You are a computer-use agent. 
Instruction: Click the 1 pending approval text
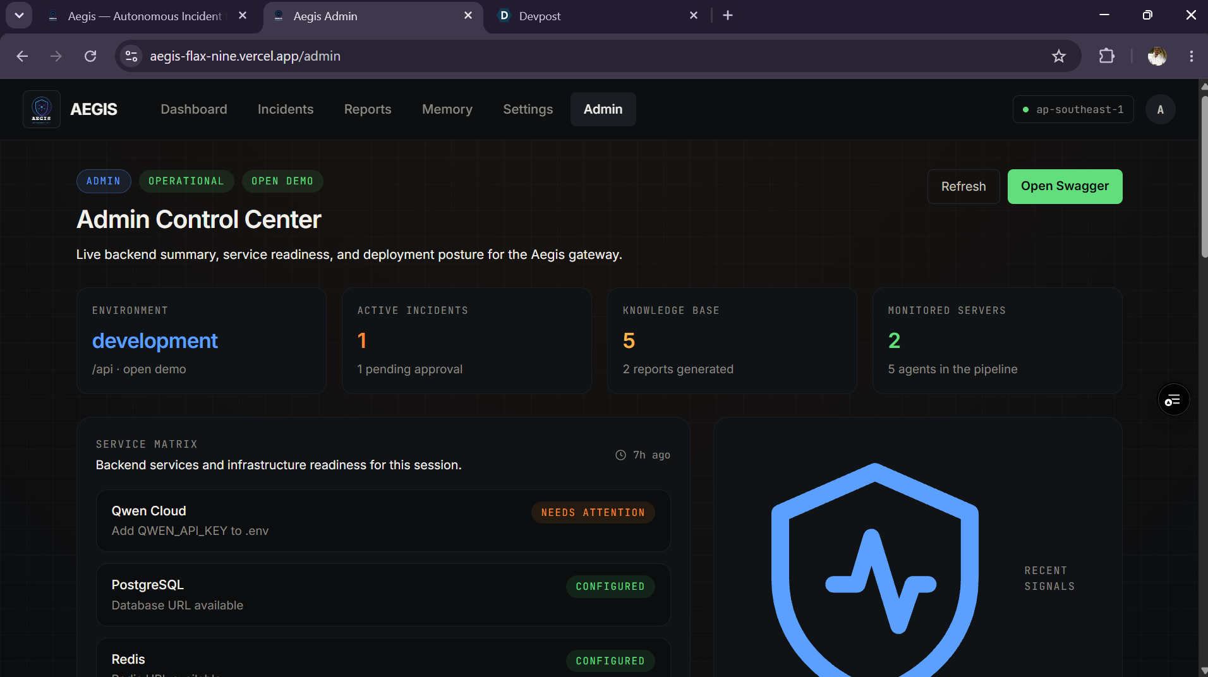coord(410,369)
